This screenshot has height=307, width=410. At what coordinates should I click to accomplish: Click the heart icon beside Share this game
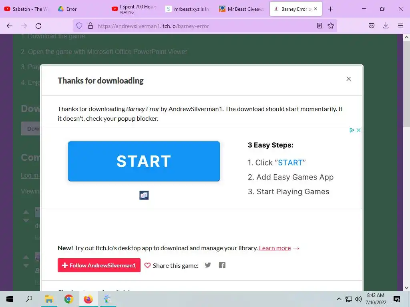(147, 265)
